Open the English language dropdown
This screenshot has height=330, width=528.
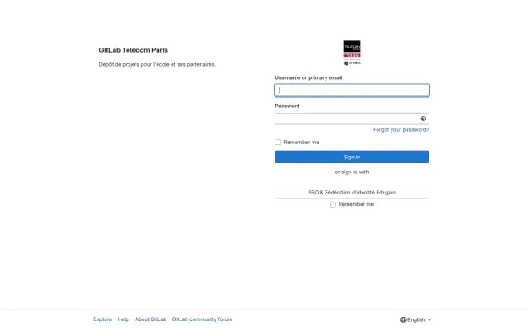416,319
